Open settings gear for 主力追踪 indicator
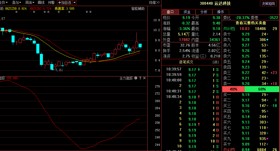 [x=136, y=78]
